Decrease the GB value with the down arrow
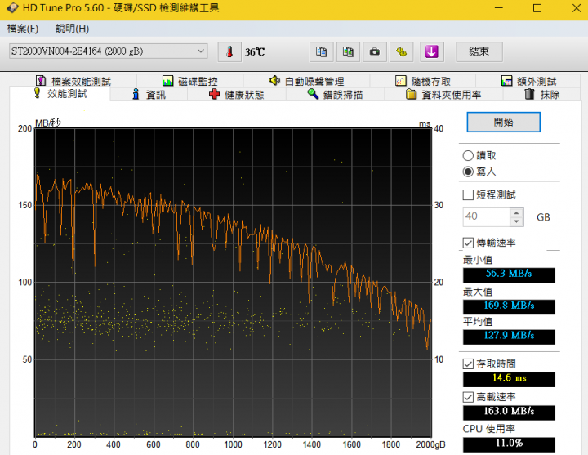 click(x=517, y=221)
